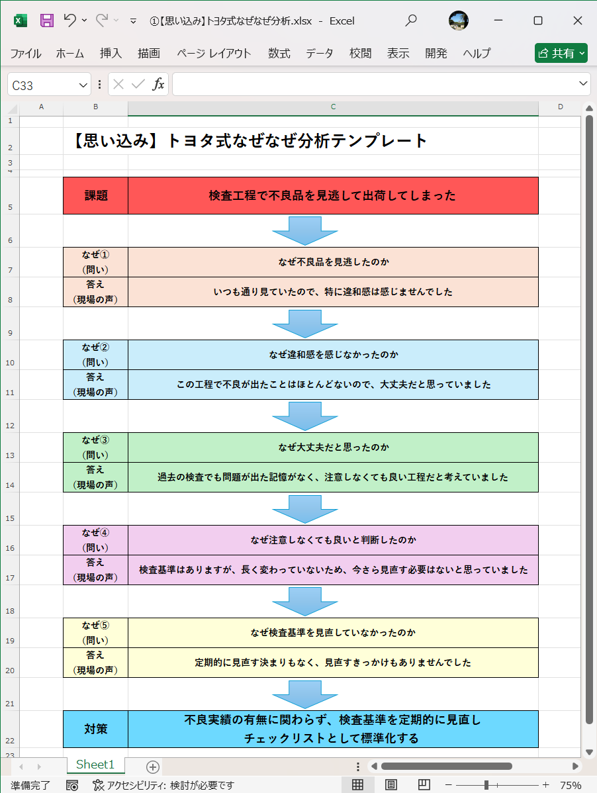This screenshot has height=793, width=597.
Task: Click the macro recording icon in status bar
Action: tap(71, 785)
